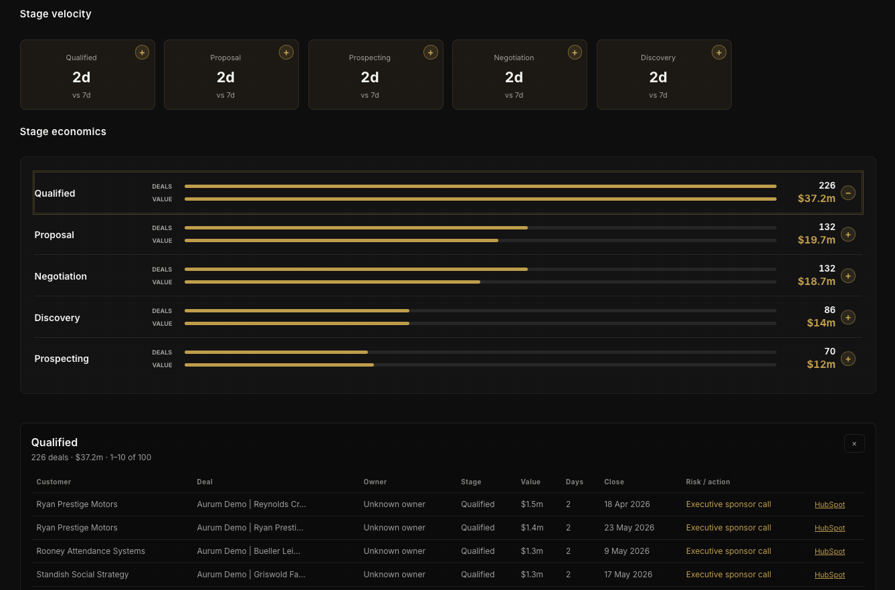This screenshot has height=590, width=895.
Task: Expand the Prospecting stage economics row
Action: (x=848, y=359)
